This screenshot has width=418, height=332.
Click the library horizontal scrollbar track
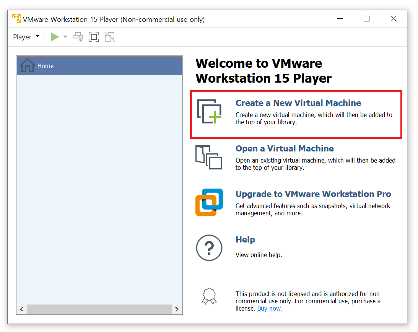coord(99,309)
